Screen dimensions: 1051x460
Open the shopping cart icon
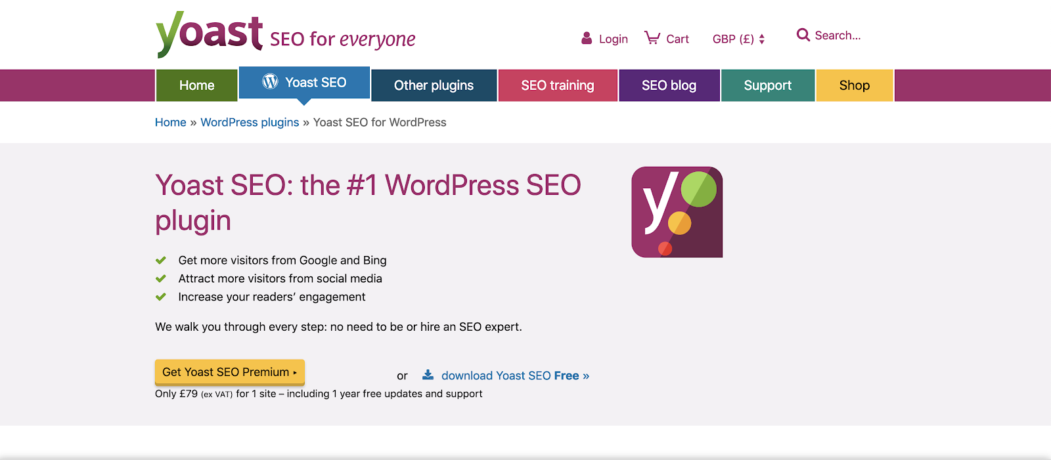(652, 38)
